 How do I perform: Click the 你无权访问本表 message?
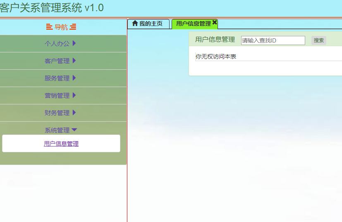click(x=216, y=57)
